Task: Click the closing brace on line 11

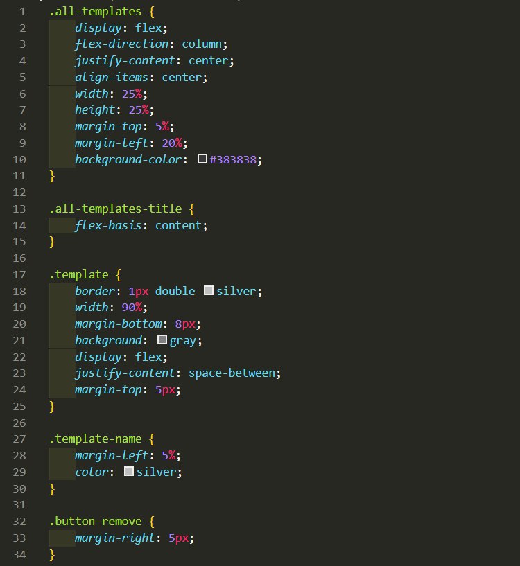Action: 52,176
